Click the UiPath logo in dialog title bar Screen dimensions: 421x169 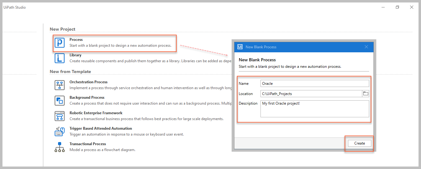pos(240,47)
